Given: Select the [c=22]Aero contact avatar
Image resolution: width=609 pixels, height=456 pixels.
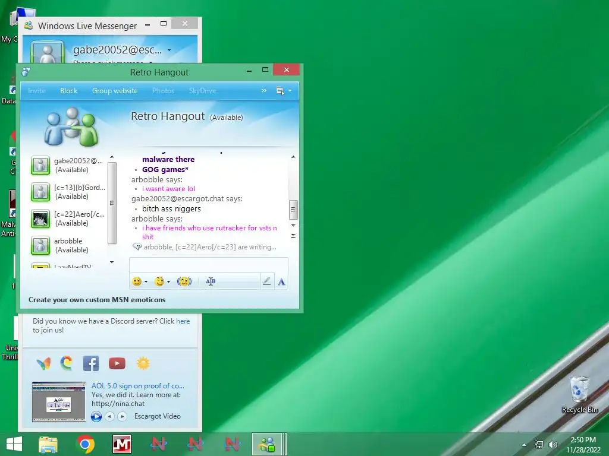Looking at the screenshot, I should click(x=40, y=218).
